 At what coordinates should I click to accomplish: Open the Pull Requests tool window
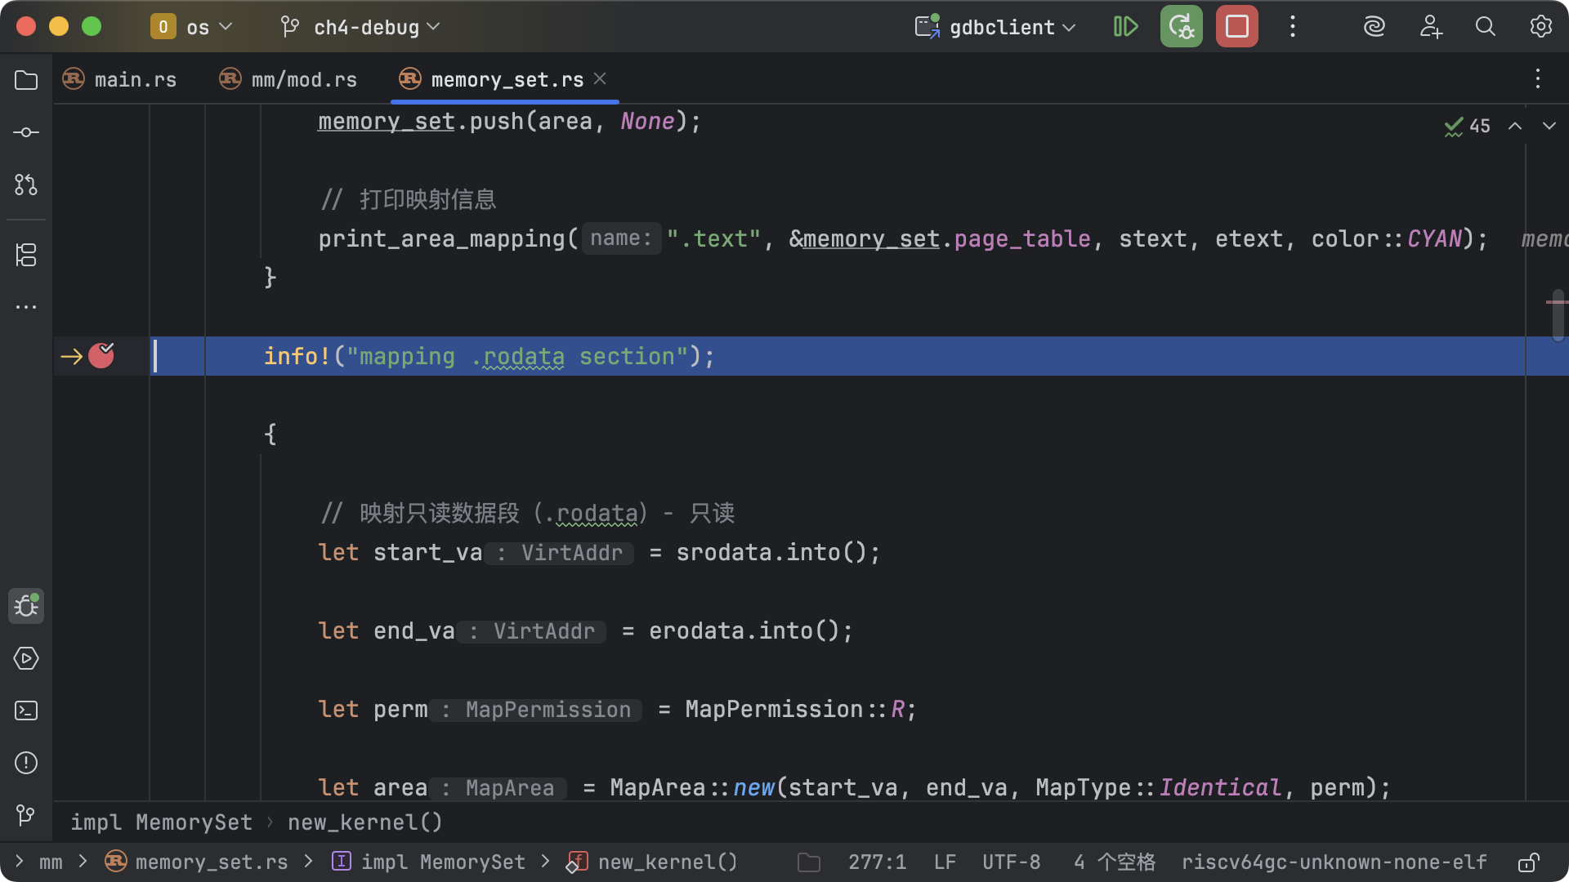pos(26,185)
